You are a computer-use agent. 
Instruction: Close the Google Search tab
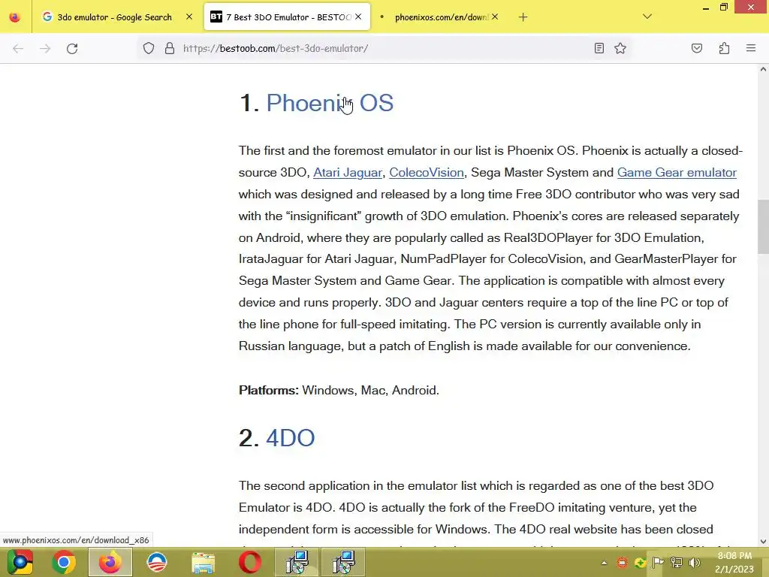pyautogui.click(x=189, y=17)
